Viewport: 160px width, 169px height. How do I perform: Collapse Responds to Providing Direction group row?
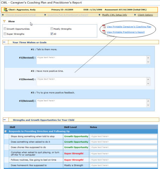tap(6, 131)
